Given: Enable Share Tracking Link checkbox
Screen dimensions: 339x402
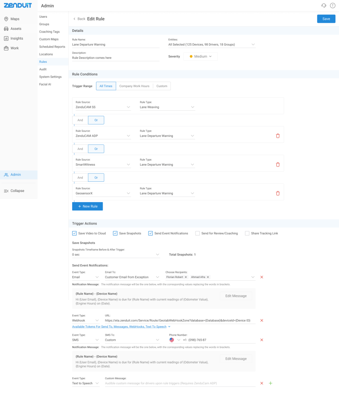Looking at the screenshot, I should [x=247, y=233].
